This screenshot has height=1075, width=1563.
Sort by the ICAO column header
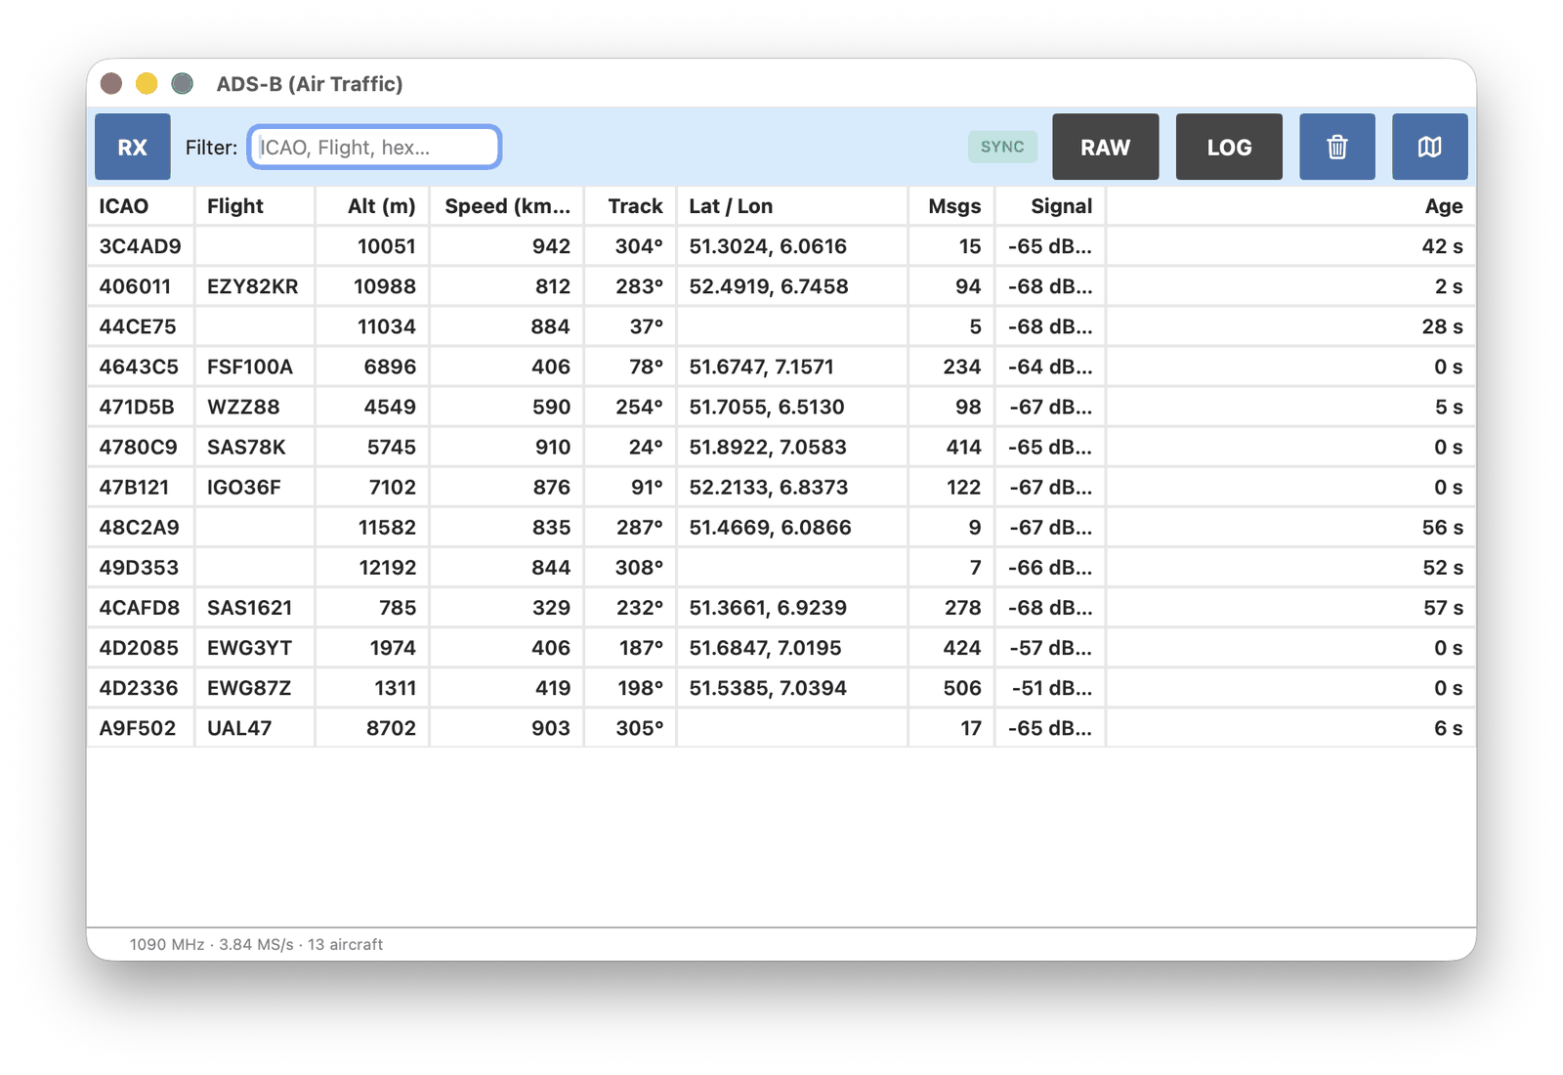coord(141,206)
